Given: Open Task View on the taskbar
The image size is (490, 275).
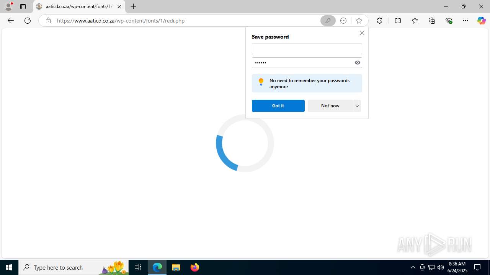Looking at the screenshot, I should coord(138,267).
